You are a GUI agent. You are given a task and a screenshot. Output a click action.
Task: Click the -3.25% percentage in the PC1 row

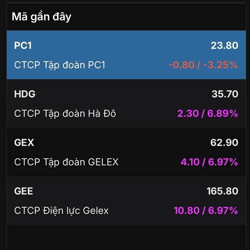(222, 65)
